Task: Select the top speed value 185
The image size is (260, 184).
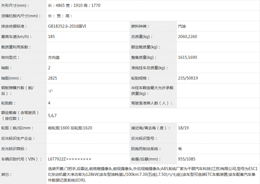Action: click(x=52, y=36)
